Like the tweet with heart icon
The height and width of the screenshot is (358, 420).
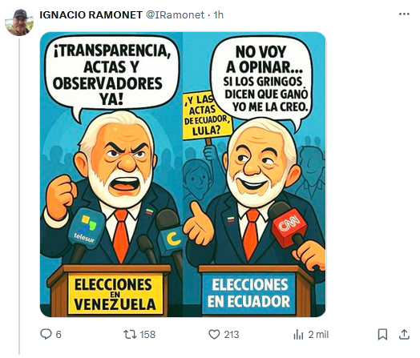click(214, 335)
